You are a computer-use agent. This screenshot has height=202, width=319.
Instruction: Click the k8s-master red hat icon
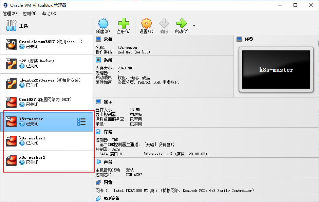(x=11, y=122)
